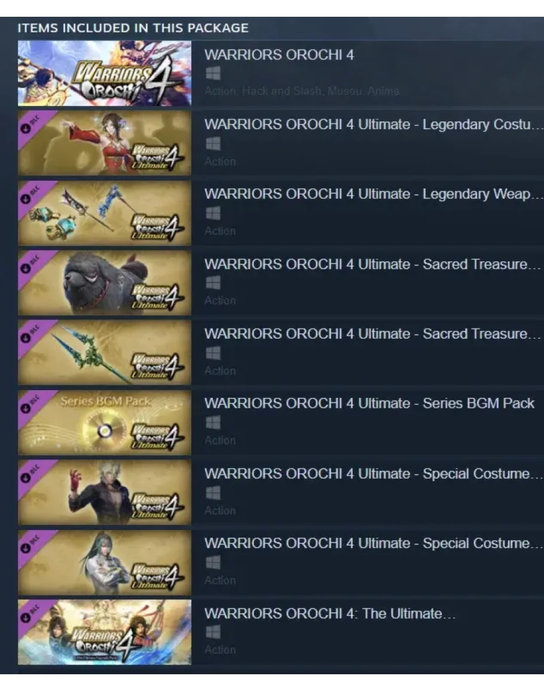Click the DLC badge on the pig thumbnail
544x691 pixels.
click(x=32, y=264)
